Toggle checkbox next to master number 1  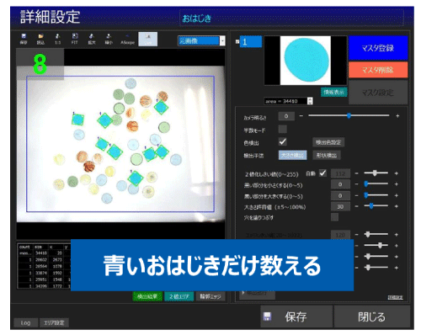[x=237, y=41]
